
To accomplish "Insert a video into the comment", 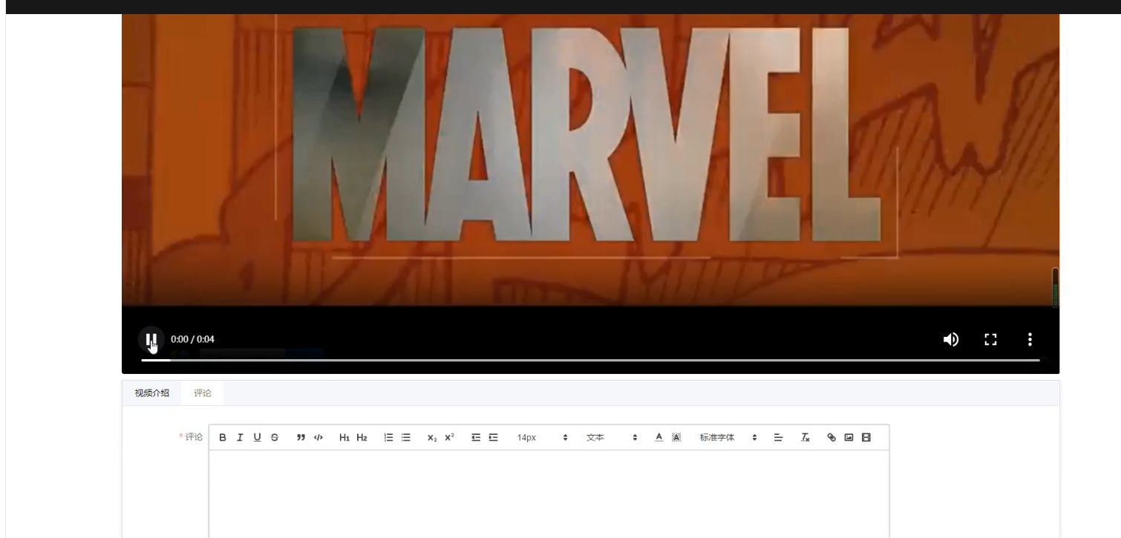I will (x=866, y=438).
